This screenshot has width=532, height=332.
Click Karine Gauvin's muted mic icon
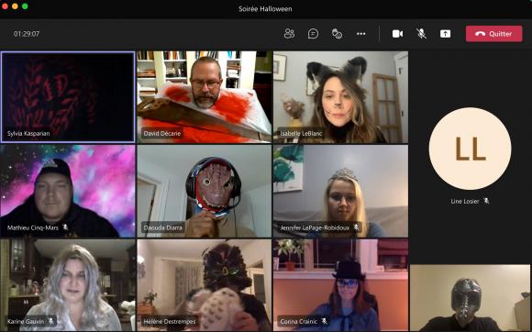(x=50, y=321)
